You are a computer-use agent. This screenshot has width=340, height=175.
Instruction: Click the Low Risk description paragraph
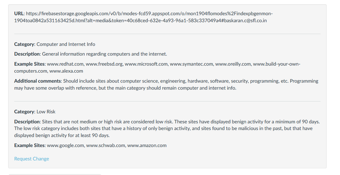[167, 128]
